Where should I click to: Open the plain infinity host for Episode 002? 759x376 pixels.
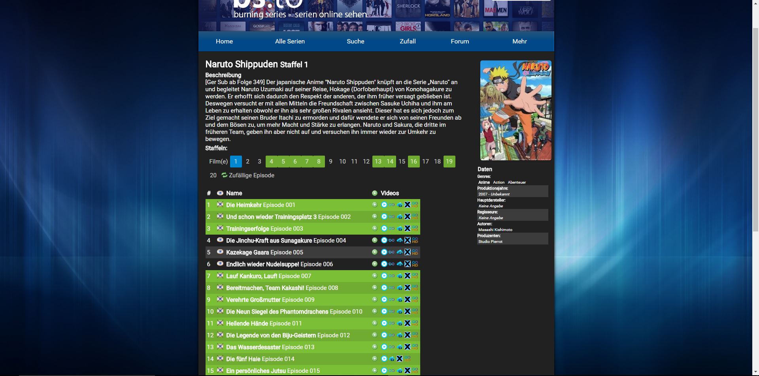391,216
